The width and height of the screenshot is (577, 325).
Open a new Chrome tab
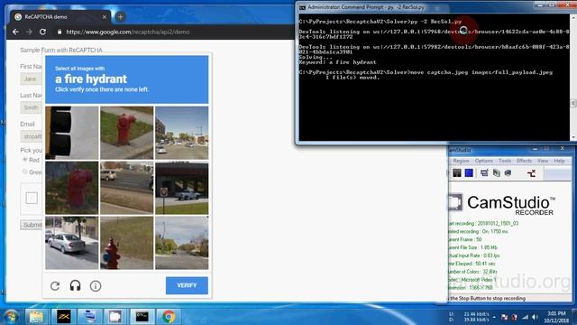120,16
